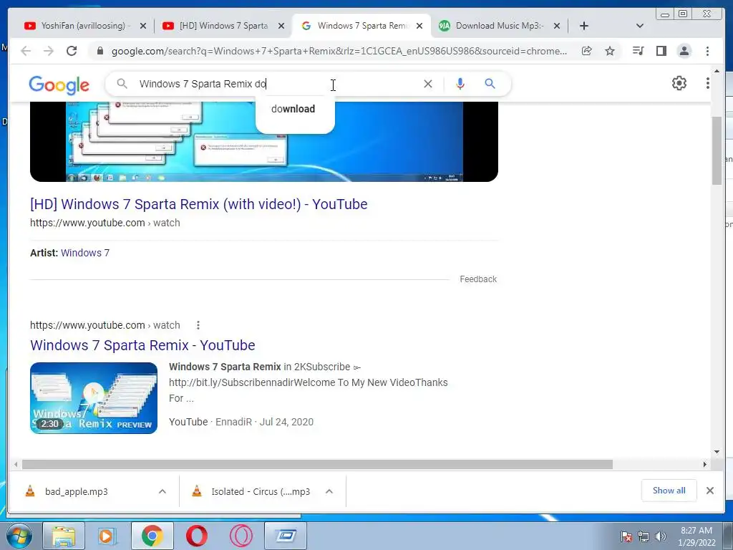Expand options for bad_apple.mp3 download
Screen dimensions: 733x550
coord(162,491)
